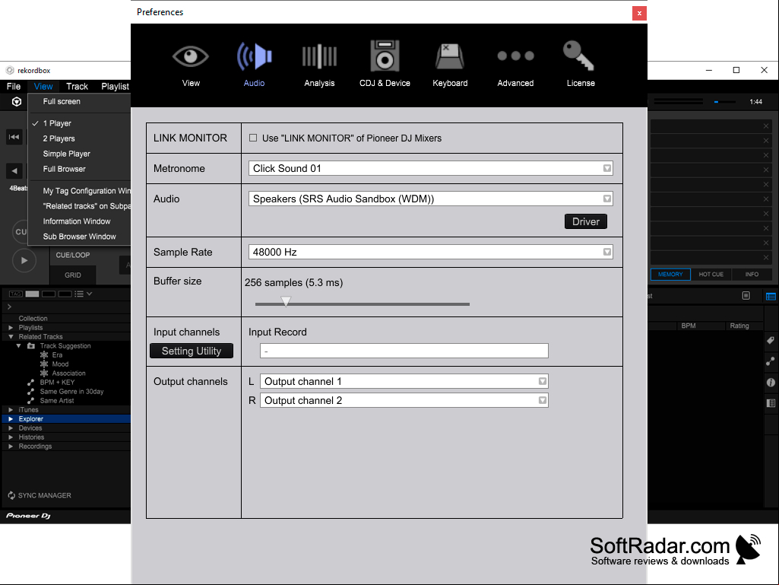
Task: Click the BPM + KEY related-tracks icon
Action: pyautogui.click(x=31, y=383)
